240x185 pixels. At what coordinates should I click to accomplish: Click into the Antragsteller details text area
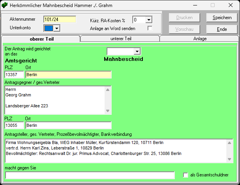coord(115,150)
